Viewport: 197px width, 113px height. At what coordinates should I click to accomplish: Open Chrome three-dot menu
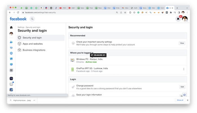pos(187,12)
